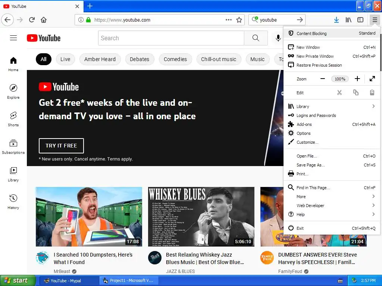Image resolution: width=382 pixels, height=286 pixels.
Task: Open Subscriptions in YouTube sidebar
Action: [x=13, y=147]
